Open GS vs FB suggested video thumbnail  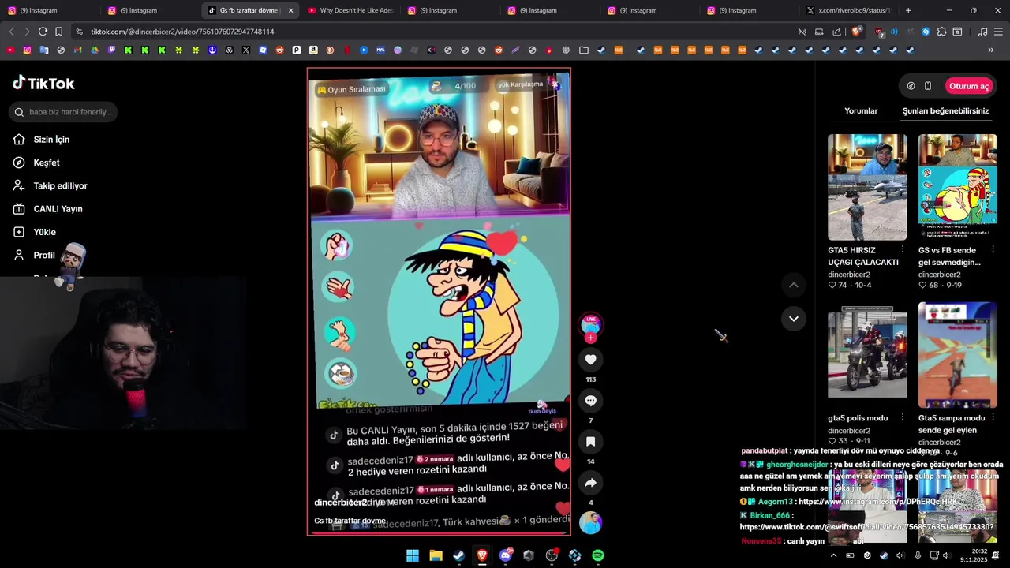958,187
